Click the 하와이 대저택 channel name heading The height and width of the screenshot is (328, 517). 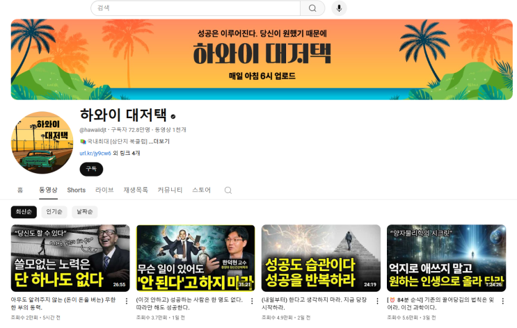123,115
